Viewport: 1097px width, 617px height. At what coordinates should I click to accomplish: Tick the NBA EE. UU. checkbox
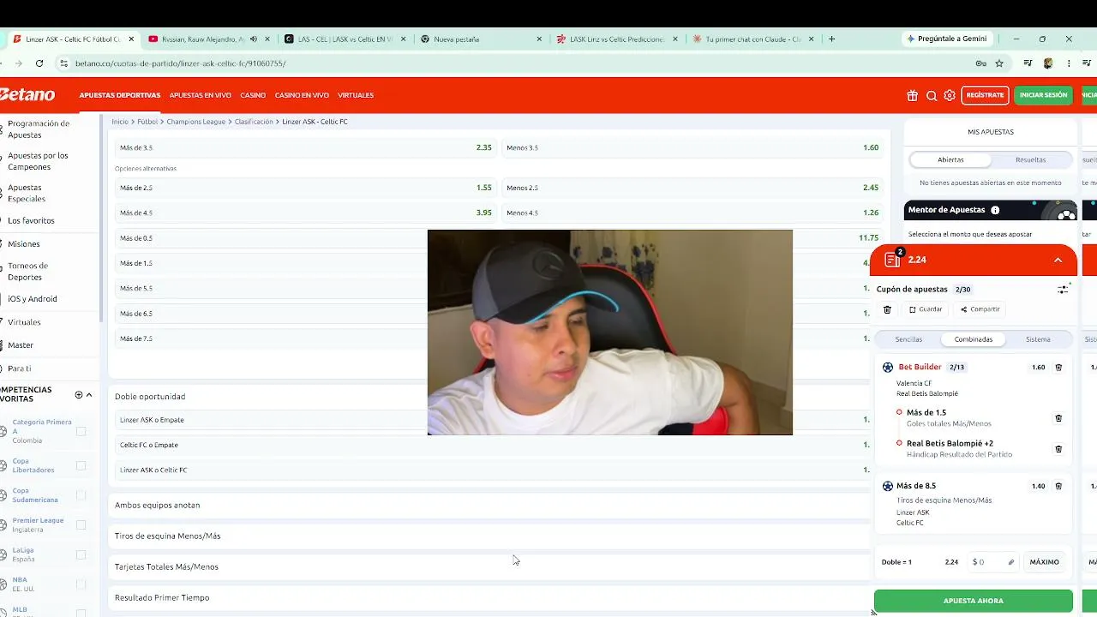point(81,584)
